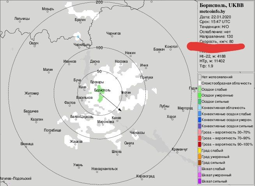Click the 'Град умеренный' orange swatch

[x=200, y=157]
